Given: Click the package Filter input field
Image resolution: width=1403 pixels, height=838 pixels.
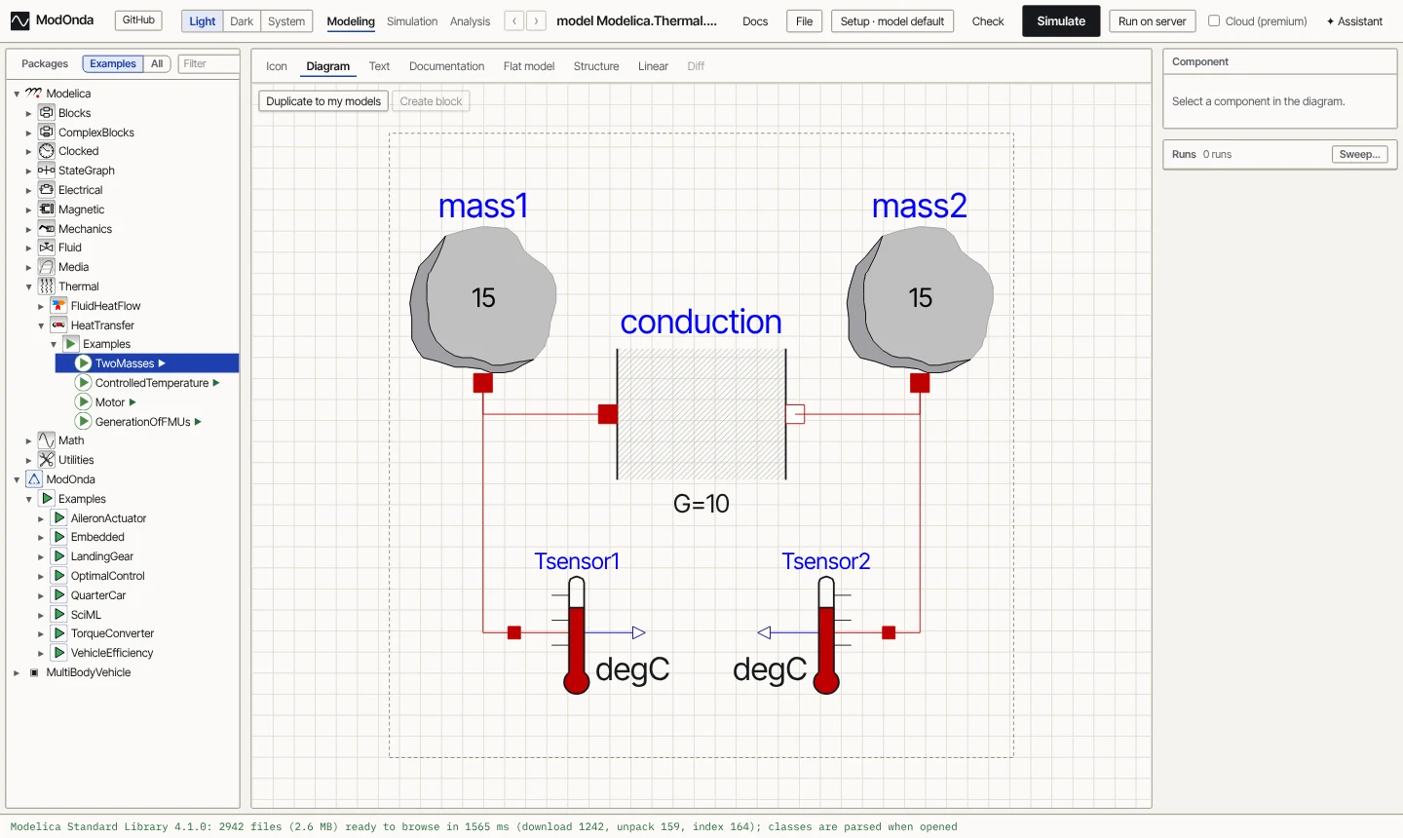Looking at the screenshot, I should click(209, 64).
